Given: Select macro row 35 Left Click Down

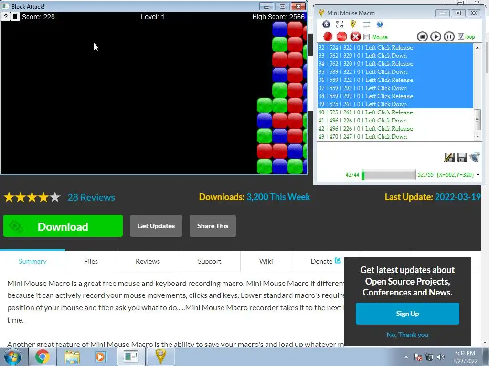Looking at the screenshot, I should [395, 72].
